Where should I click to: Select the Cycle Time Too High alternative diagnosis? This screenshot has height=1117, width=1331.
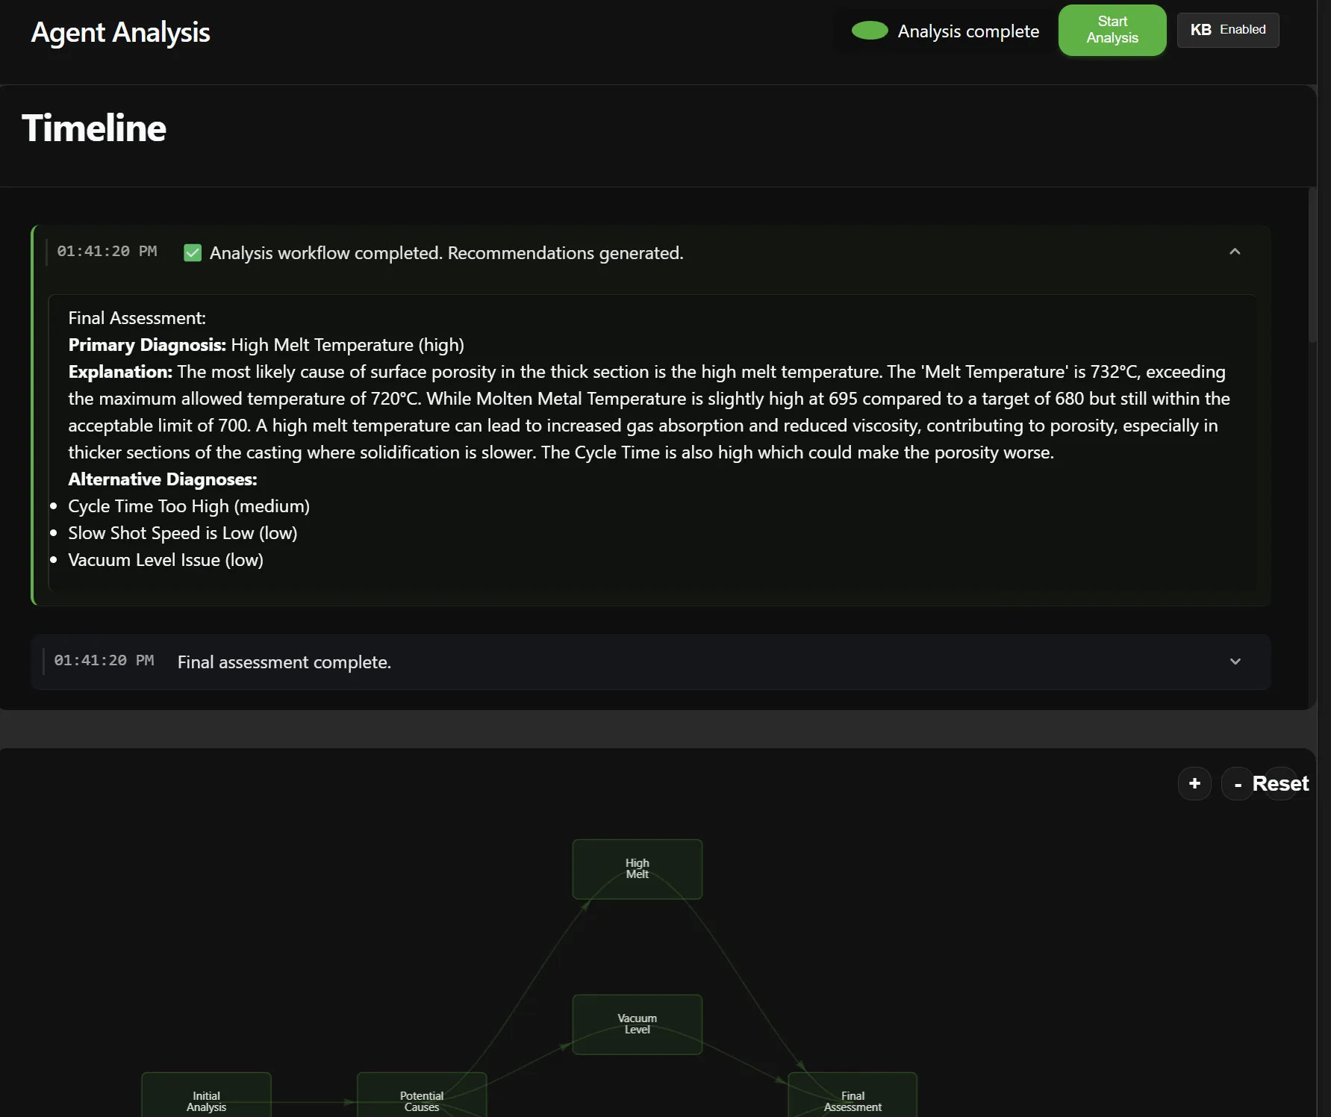[188, 505]
